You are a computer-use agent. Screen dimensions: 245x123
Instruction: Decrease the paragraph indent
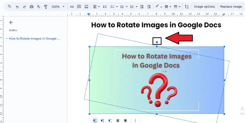click(x=142, y=7)
